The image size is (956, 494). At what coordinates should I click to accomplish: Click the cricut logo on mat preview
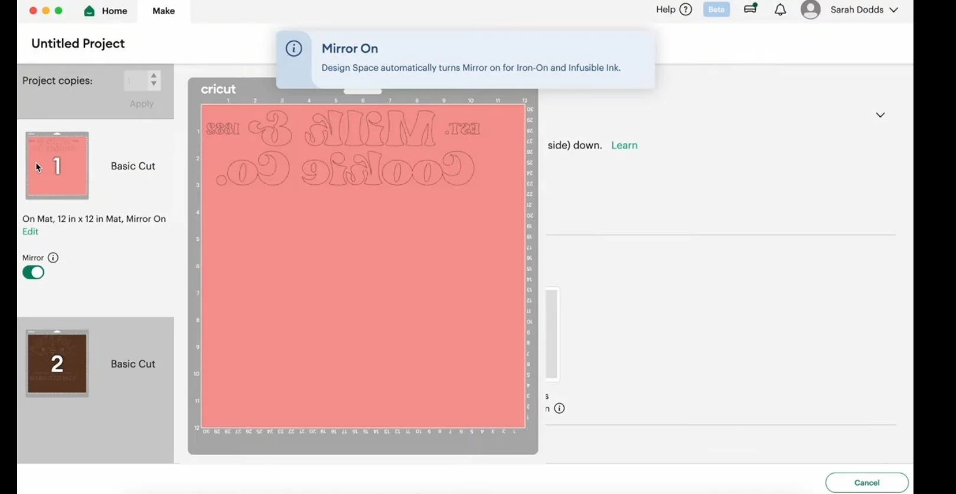click(x=218, y=89)
